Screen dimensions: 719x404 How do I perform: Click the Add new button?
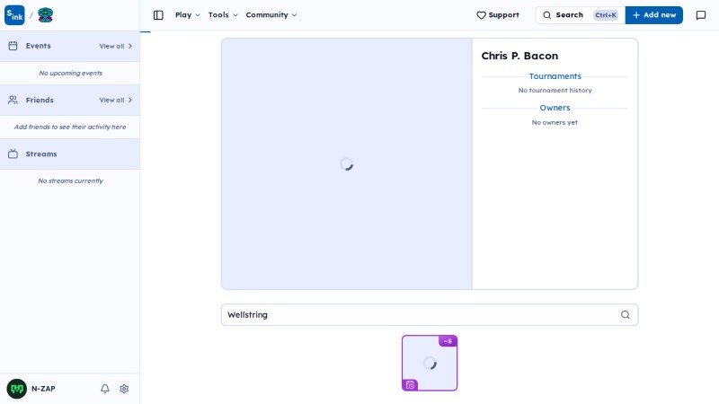coord(654,15)
